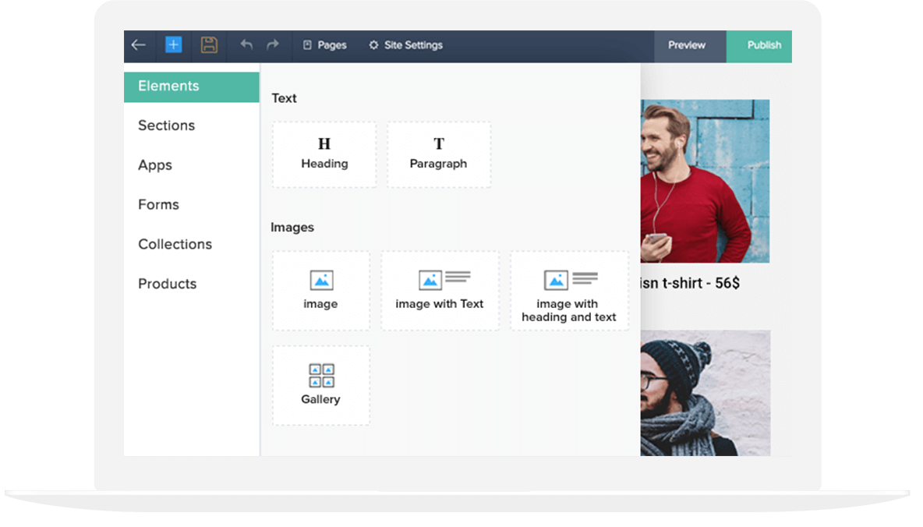Open the Apps sidebar section
Viewport: 923px width, 527px height.
pyautogui.click(x=154, y=165)
